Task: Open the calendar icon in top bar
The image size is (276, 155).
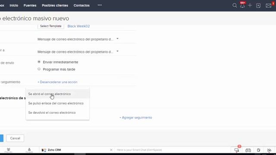Action: 258,6
